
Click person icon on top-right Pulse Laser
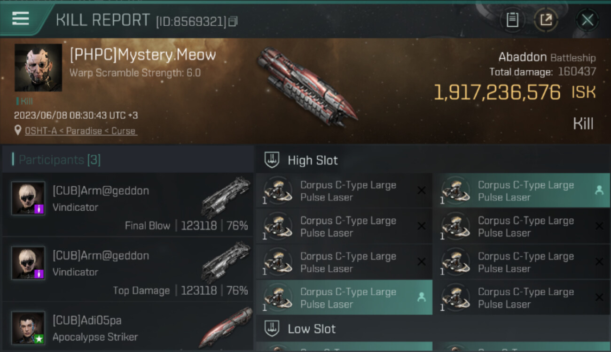tap(599, 190)
